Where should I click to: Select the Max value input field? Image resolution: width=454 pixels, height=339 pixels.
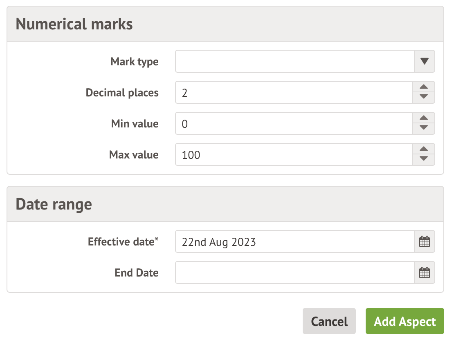click(294, 155)
